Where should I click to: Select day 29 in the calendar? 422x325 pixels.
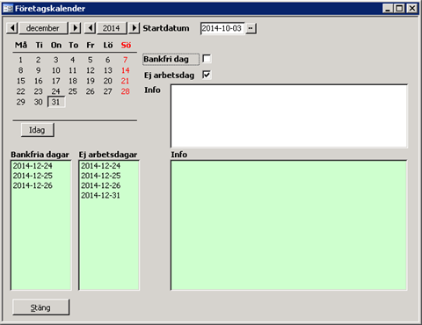click(x=20, y=102)
